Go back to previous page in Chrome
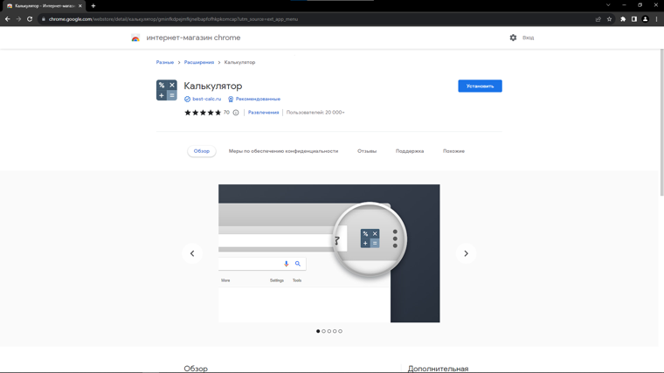 coord(7,19)
